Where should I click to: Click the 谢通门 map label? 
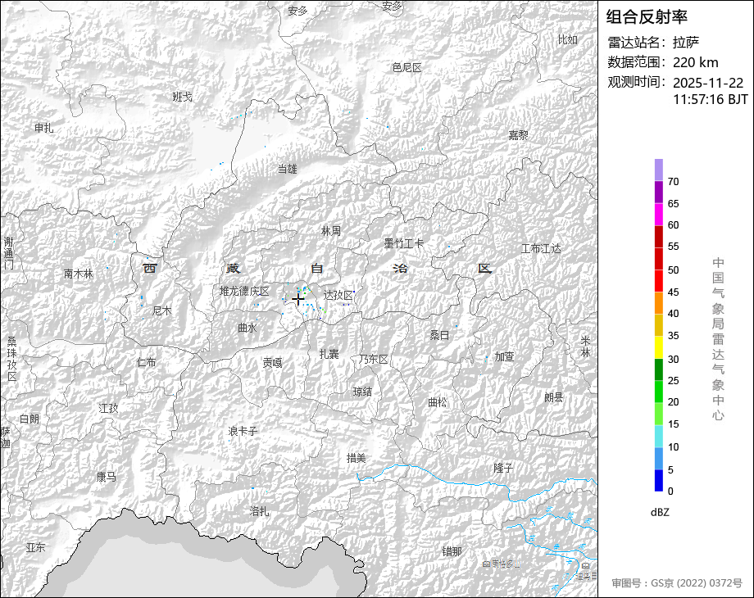[x=9, y=253]
